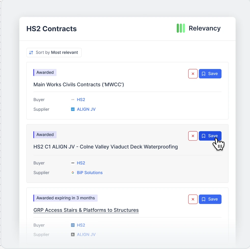Click the Awarded expiring in 3 months badge
Viewport: 250px width, 249px height.
point(65,198)
